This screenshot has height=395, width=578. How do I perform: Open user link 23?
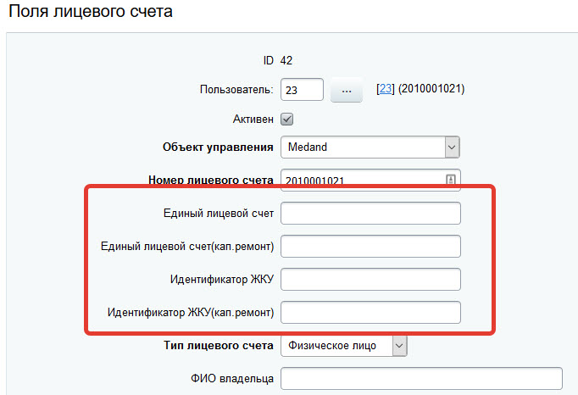click(386, 88)
